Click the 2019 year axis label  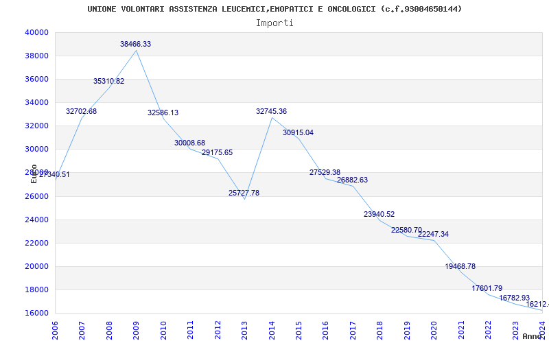(x=407, y=330)
